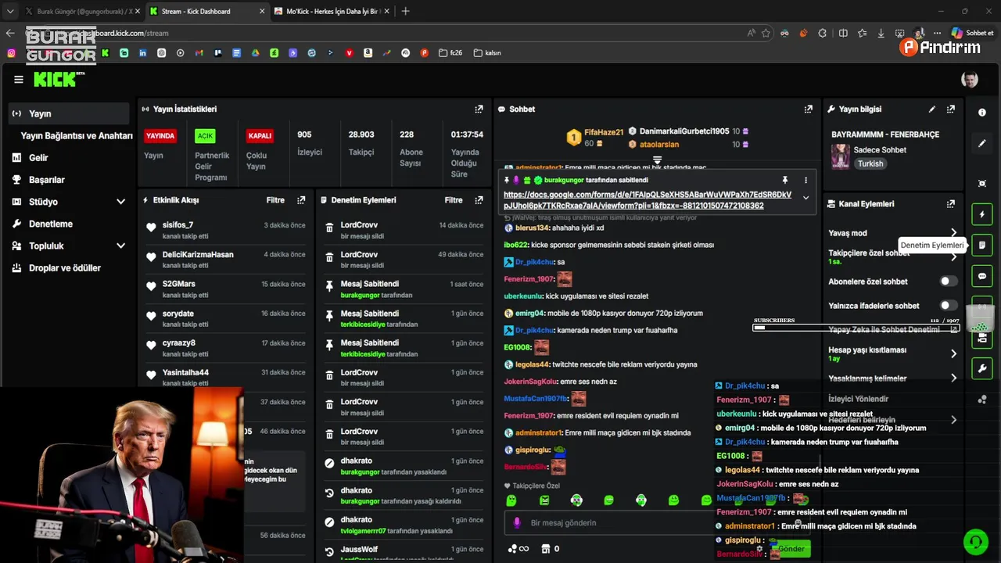Image resolution: width=1001 pixels, height=563 pixels.
Task: Open sisifos_7 in the activity feed
Action: pos(178,225)
